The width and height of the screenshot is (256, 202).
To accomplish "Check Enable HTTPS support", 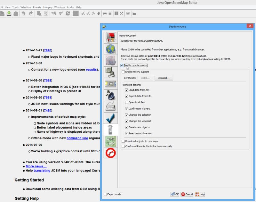I will tap(123, 72).
